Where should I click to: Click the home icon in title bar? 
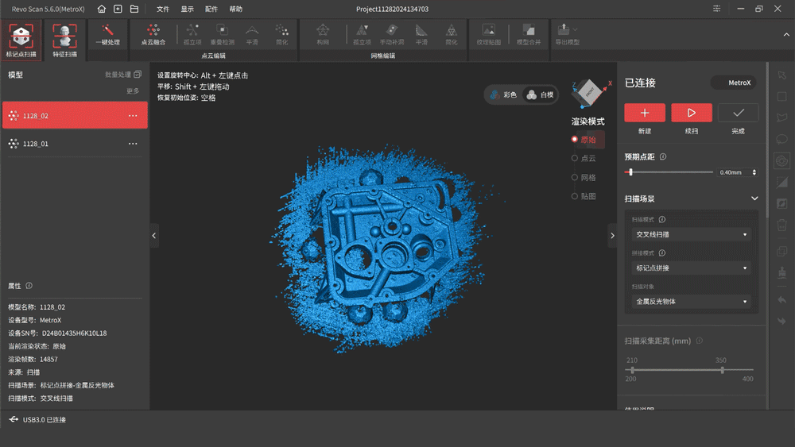[x=101, y=9]
